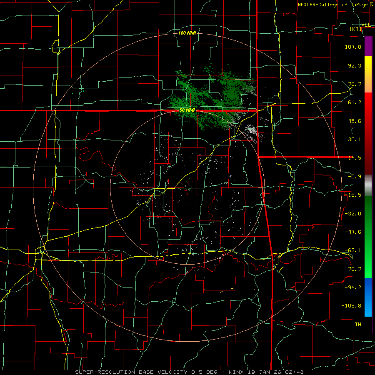Click the -32.0 velocity scale value
Viewport: 375px width, 375px height.
coord(353,214)
